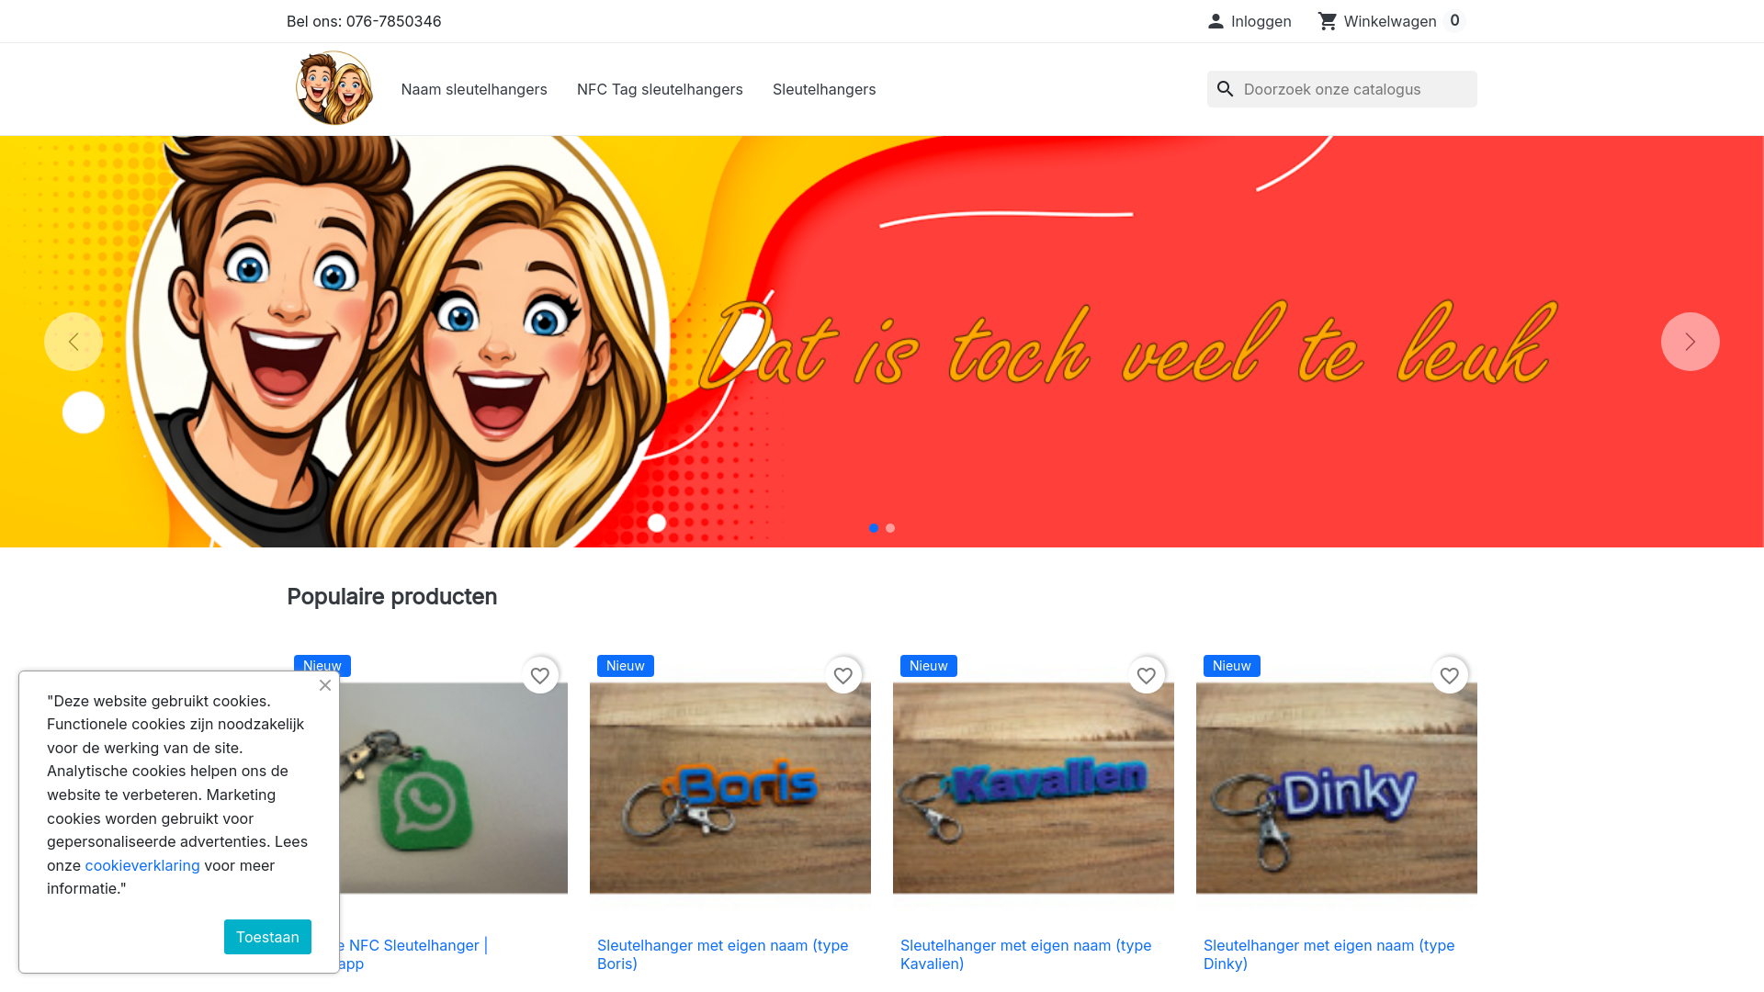This screenshot has height=992, width=1764.
Task: Click the person icon beside Inloggen
Action: pos(1216,21)
